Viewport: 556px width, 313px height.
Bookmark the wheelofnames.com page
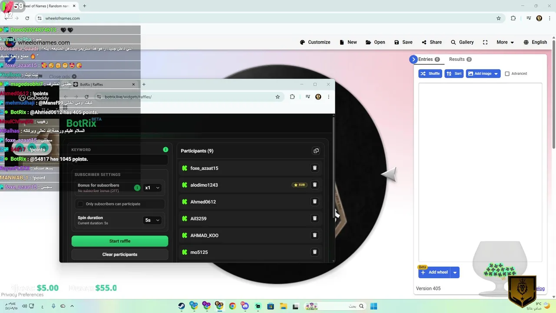(x=499, y=18)
